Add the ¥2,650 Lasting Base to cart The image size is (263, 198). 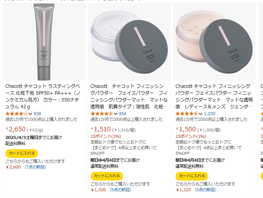(x=22, y=153)
